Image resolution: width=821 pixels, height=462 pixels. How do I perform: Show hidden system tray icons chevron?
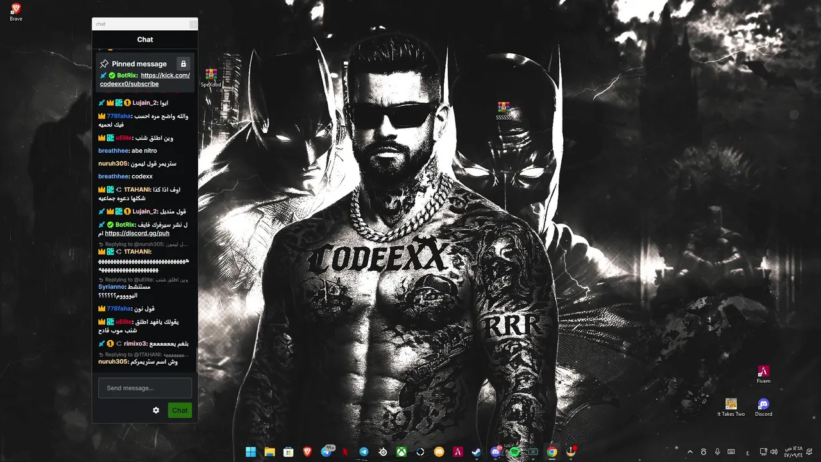coord(690,452)
